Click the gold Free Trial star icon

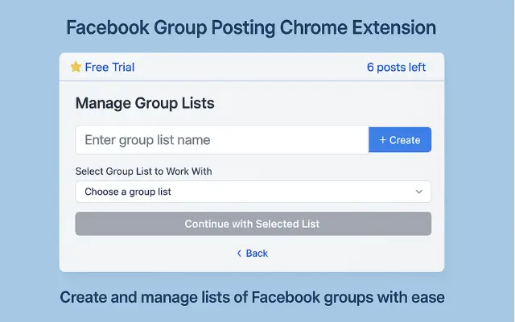click(76, 67)
